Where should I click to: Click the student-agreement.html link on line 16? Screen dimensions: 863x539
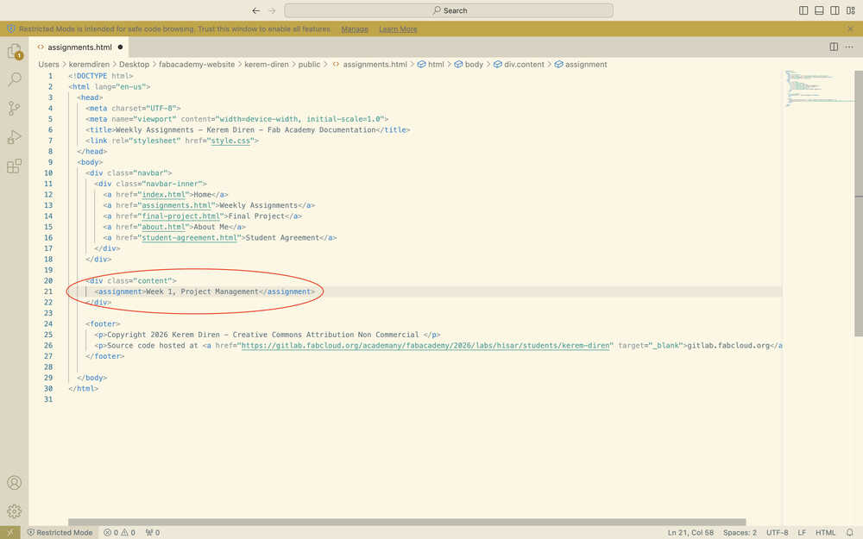click(x=189, y=238)
